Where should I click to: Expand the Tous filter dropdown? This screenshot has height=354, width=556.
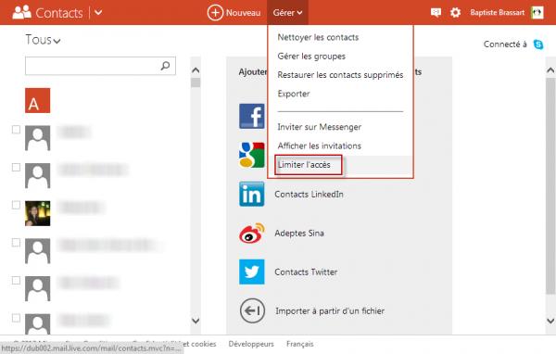(x=43, y=40)
